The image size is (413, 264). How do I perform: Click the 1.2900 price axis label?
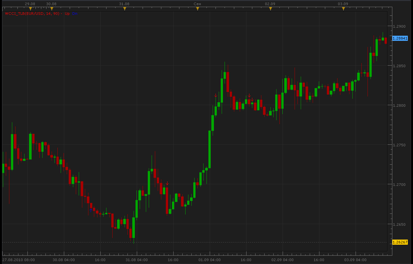399,26
